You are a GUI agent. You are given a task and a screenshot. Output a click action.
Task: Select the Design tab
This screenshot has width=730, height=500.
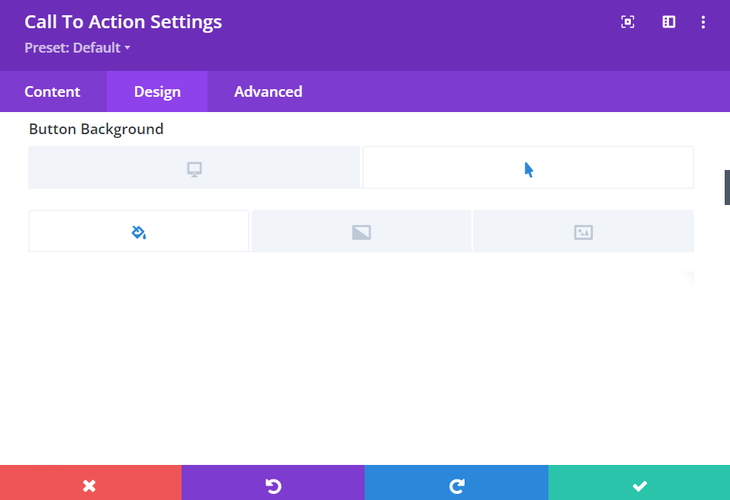point(157,91)
